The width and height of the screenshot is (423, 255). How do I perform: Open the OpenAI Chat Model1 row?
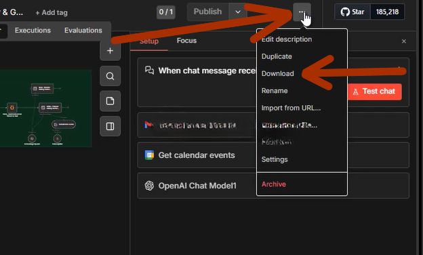click(273, 186)
